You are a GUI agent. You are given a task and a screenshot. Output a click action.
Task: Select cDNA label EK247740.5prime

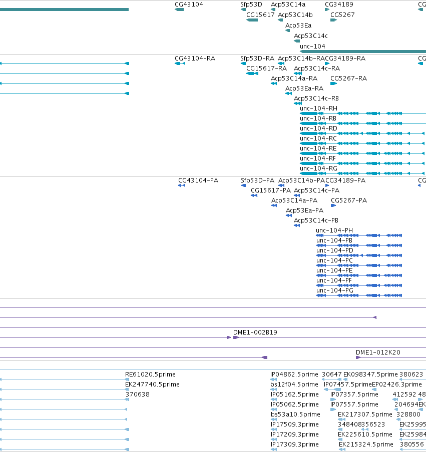tap(152, 384)
